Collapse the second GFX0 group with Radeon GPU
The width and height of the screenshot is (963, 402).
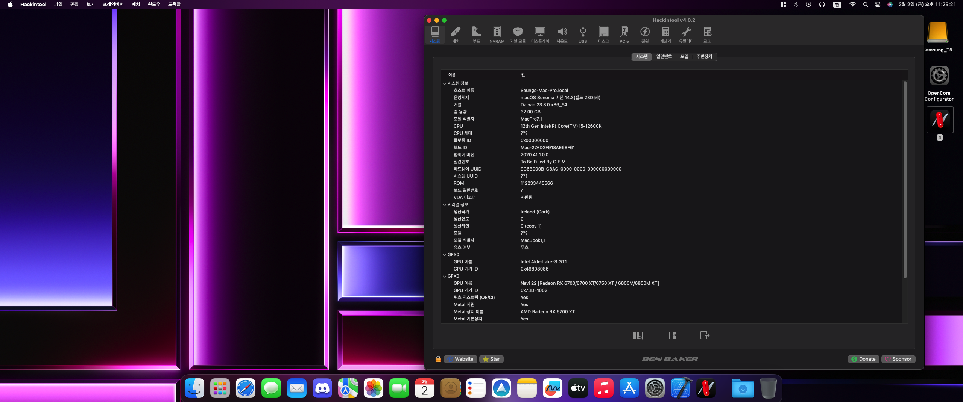(444, 276)
